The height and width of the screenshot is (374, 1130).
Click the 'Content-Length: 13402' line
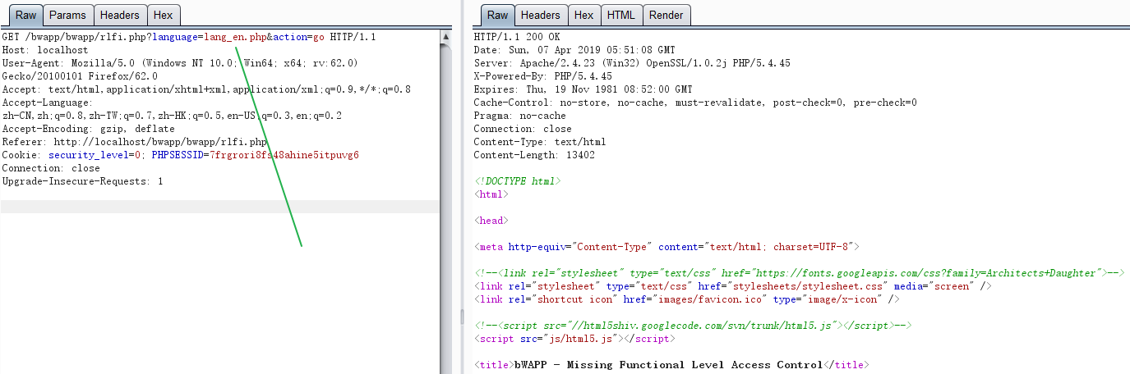click(534, 155)
